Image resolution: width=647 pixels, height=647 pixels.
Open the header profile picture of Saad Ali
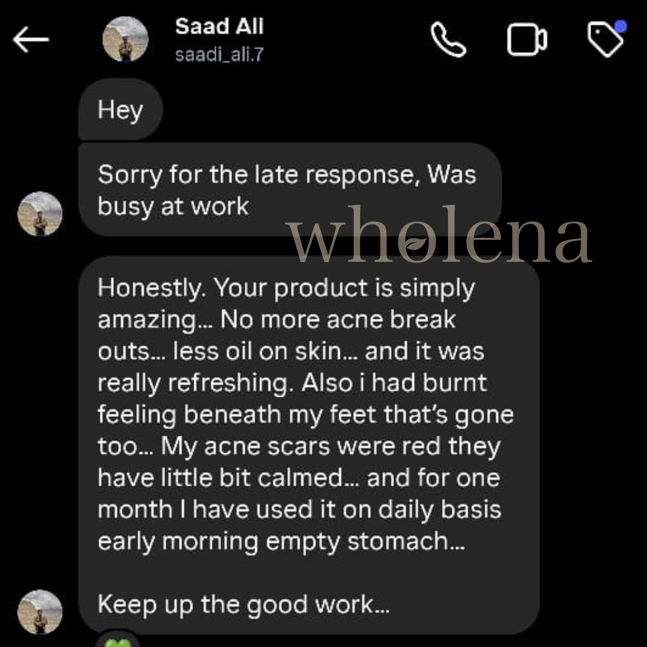[x=125, y=39]
